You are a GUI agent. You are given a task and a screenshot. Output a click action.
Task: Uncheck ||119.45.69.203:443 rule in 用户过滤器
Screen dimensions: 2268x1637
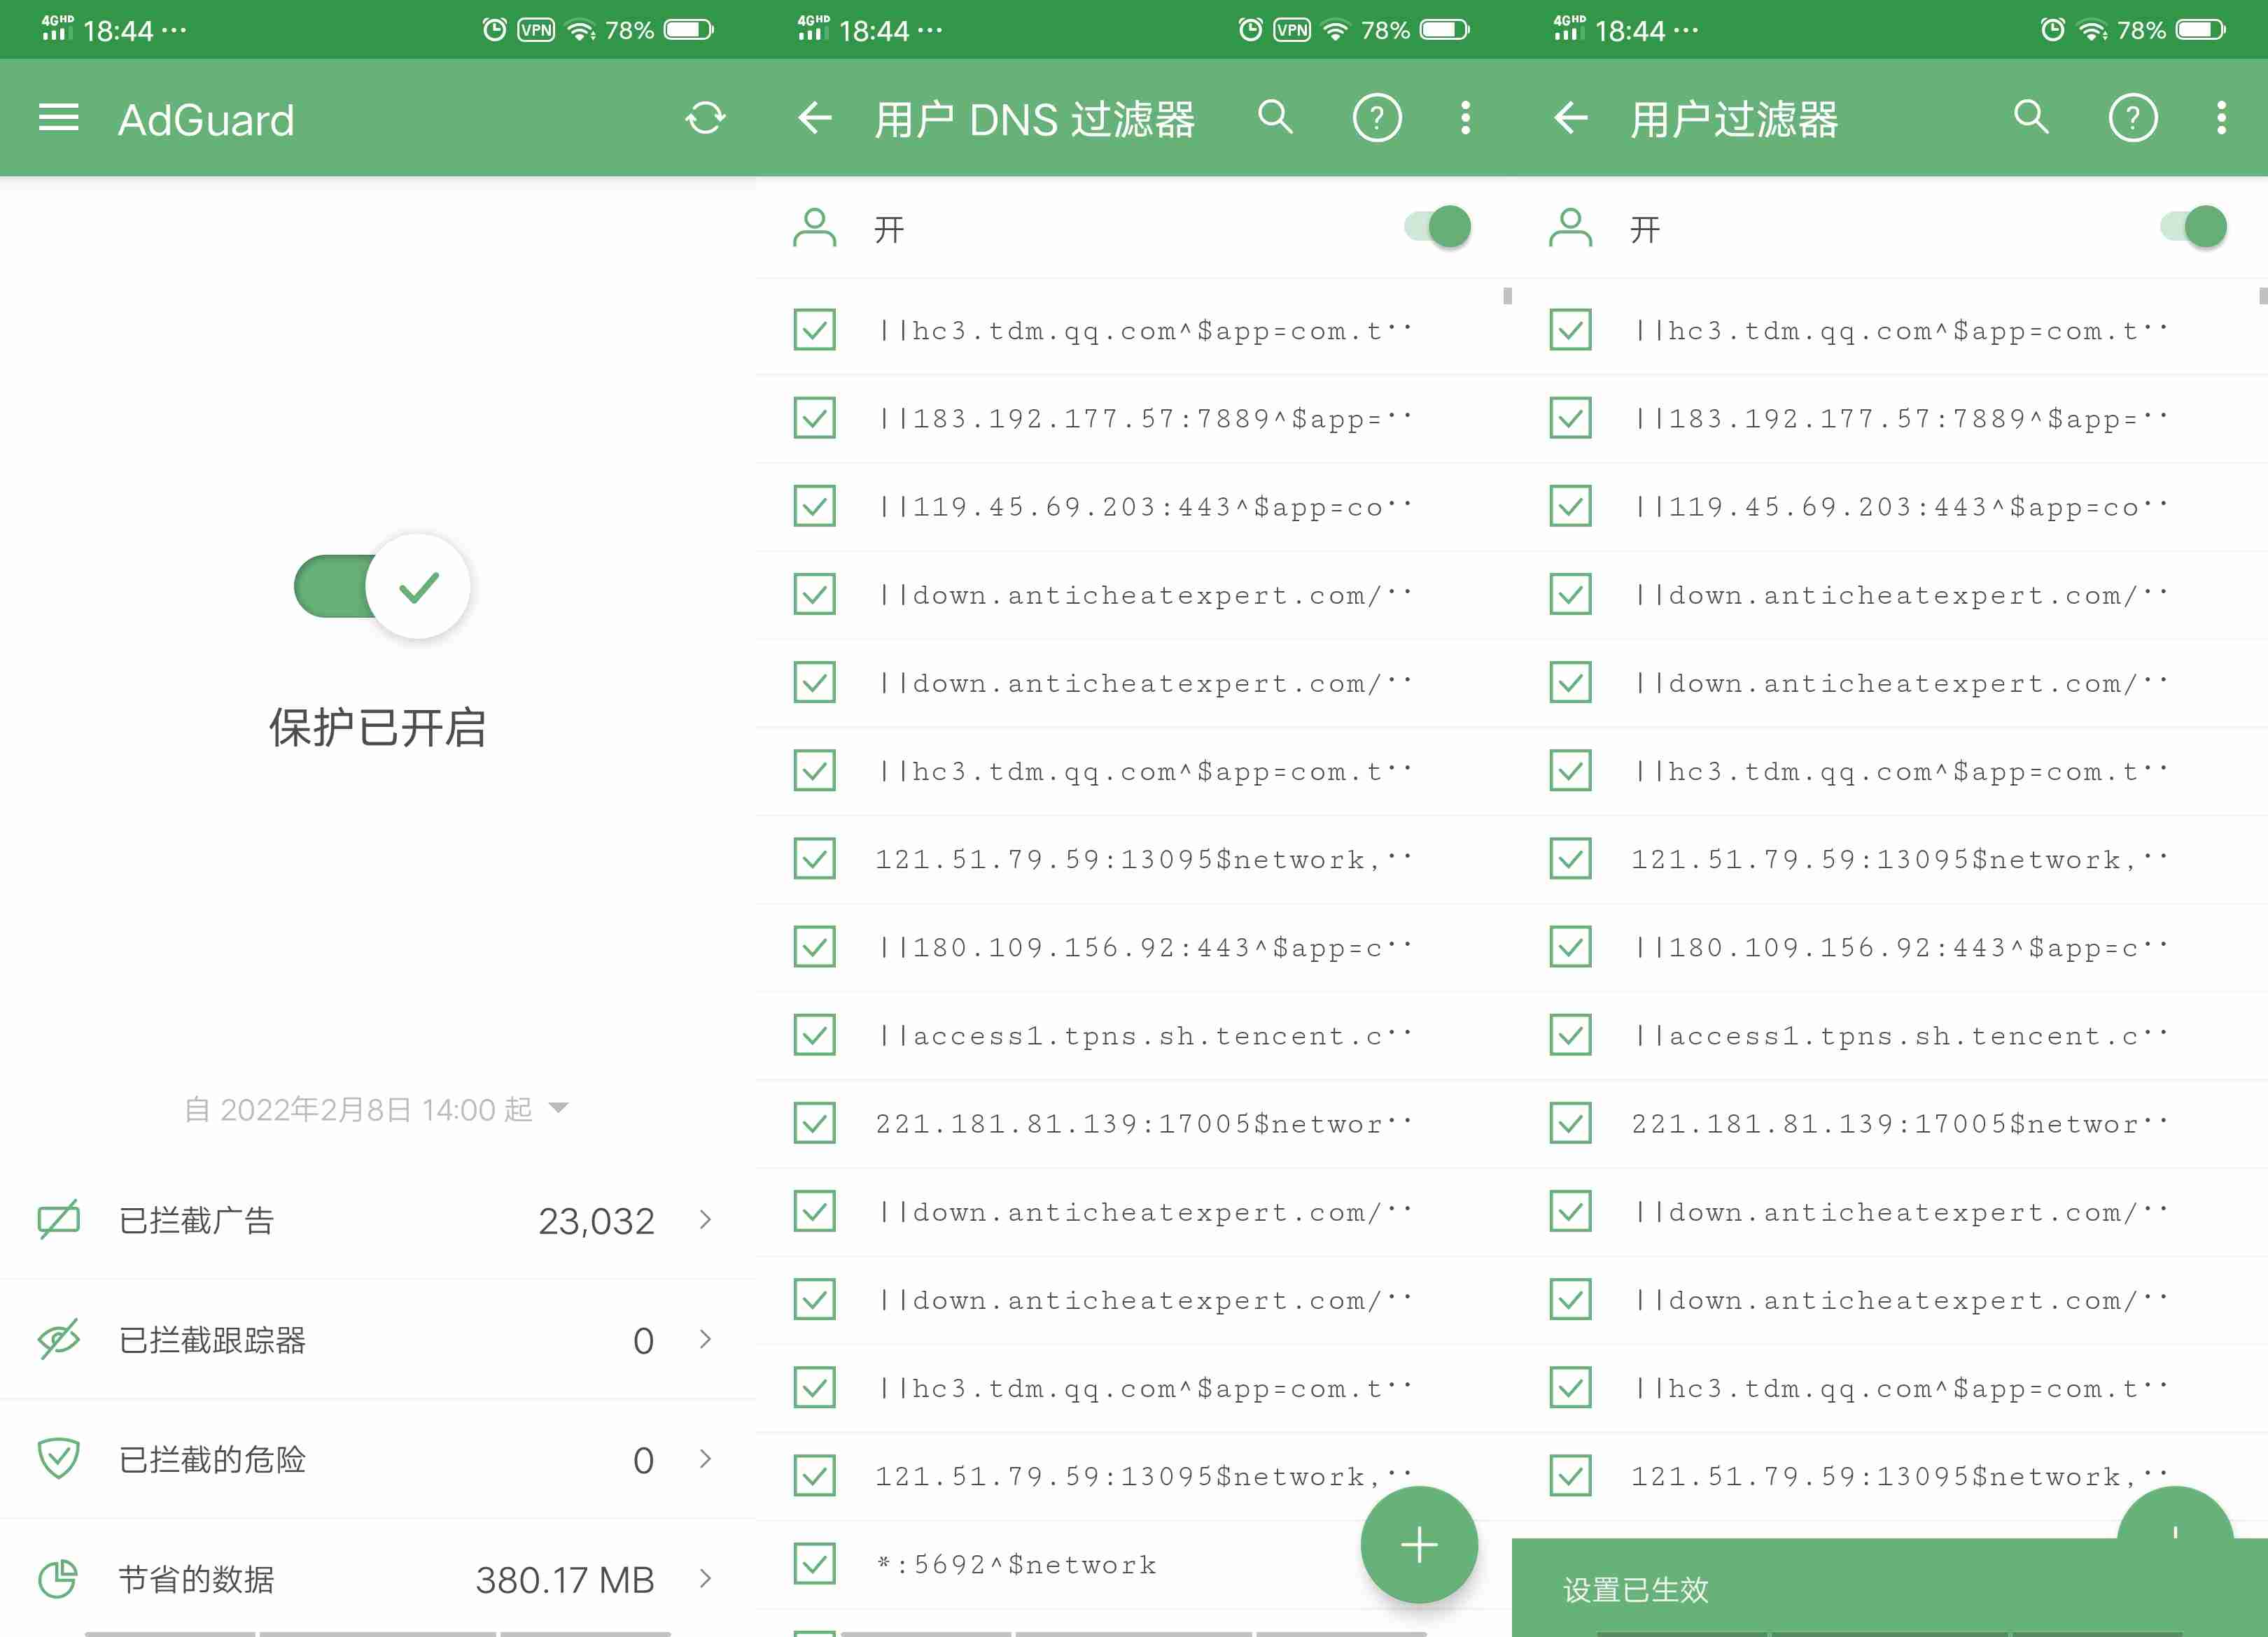1570,506
